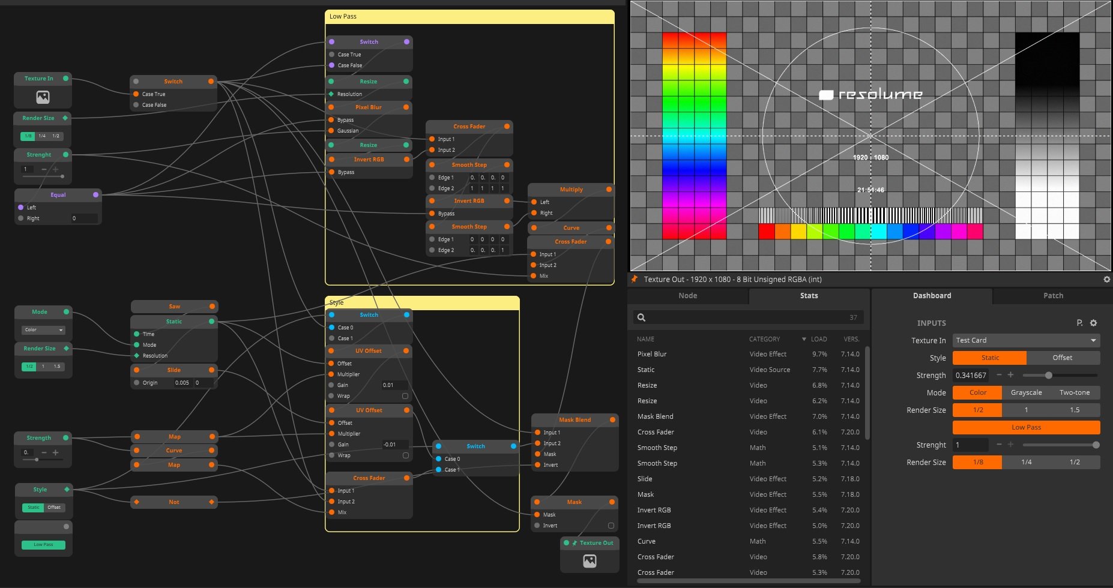Open the Texture In Test Card dropdown

[x=1026, y=340]
